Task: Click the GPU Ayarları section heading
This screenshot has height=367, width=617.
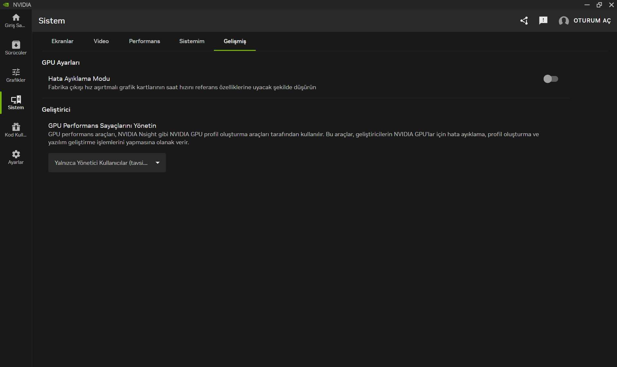Action: click(x=61, y=62)
